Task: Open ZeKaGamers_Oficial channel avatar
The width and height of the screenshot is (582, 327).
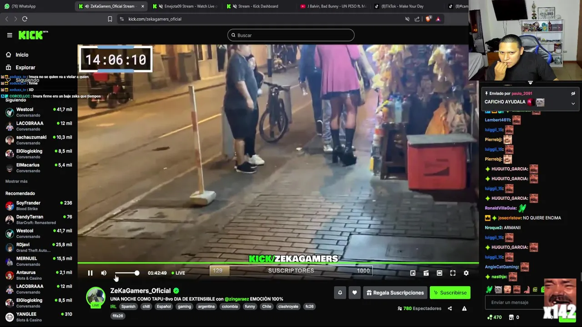Action: coord(95,297)
